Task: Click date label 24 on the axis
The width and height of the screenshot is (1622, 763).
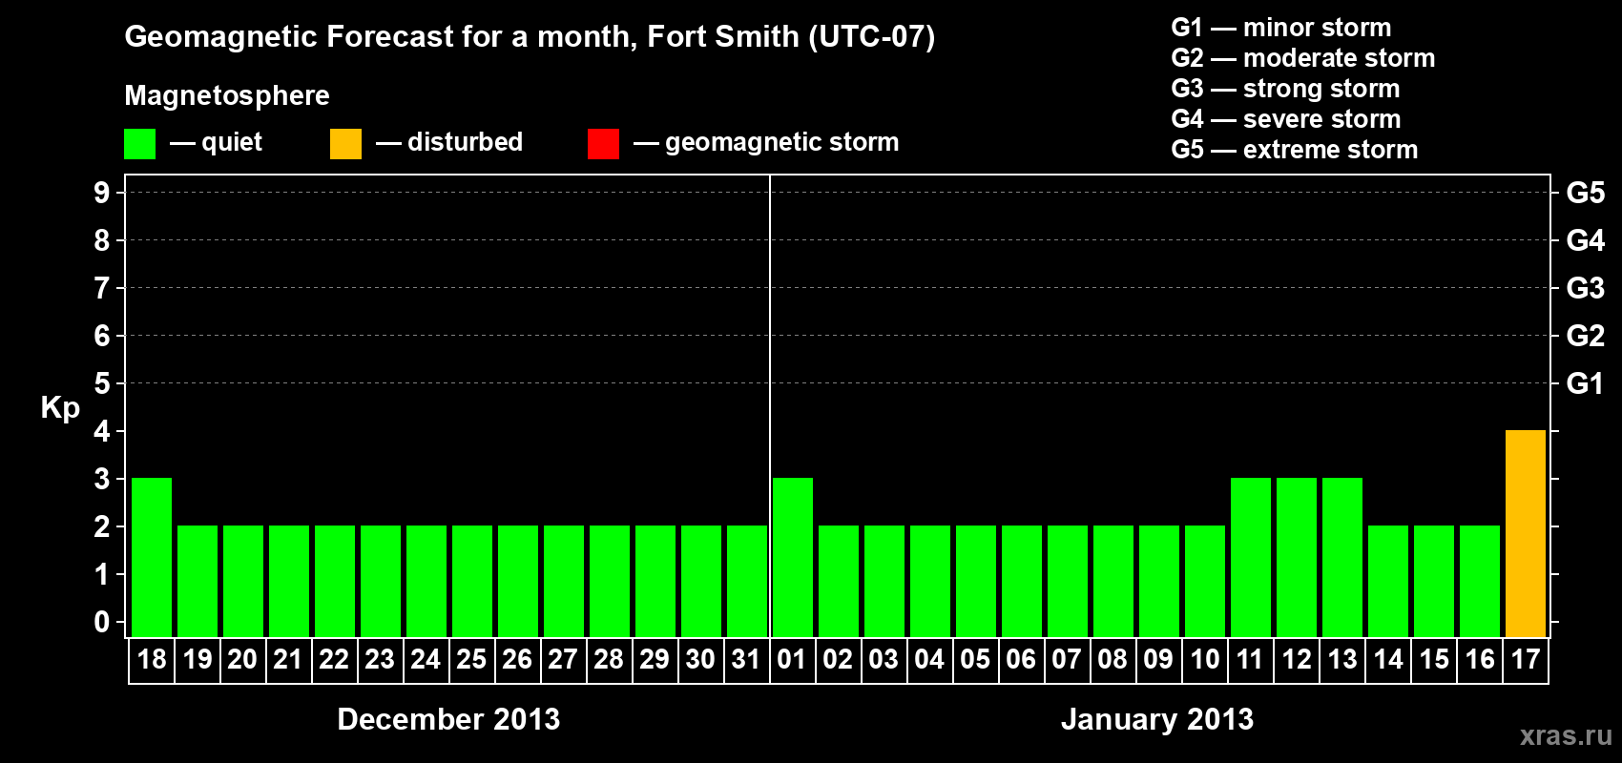Action: tap(426, 660)
